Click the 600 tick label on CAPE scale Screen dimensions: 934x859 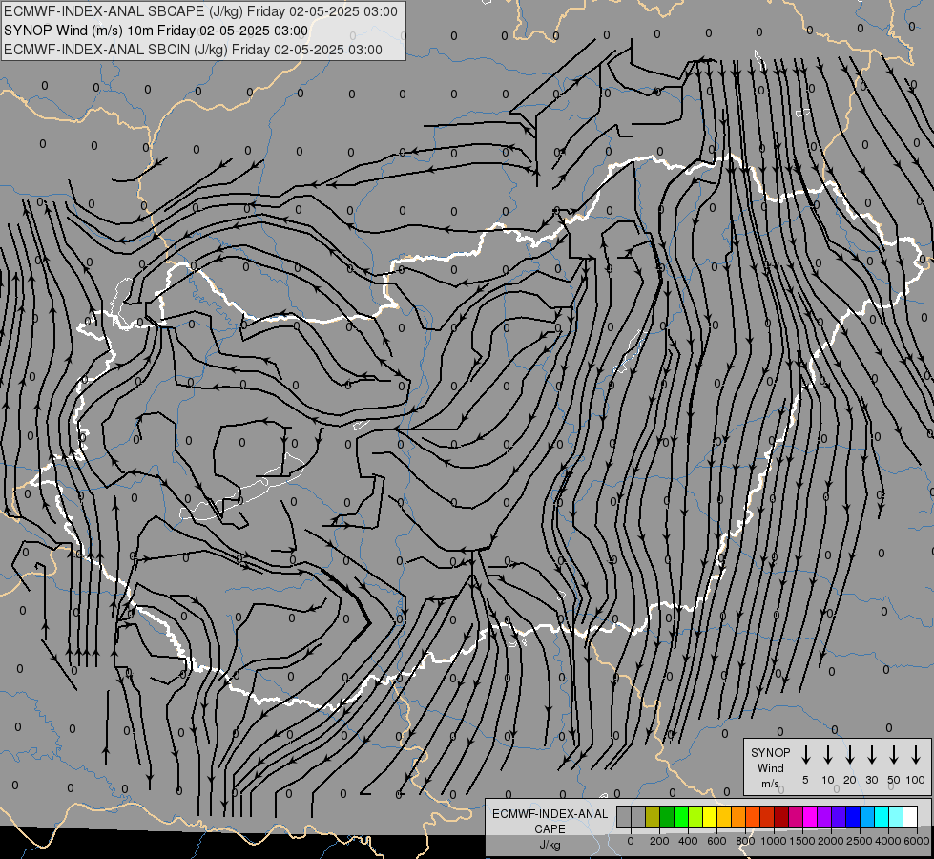coord(716,841)
